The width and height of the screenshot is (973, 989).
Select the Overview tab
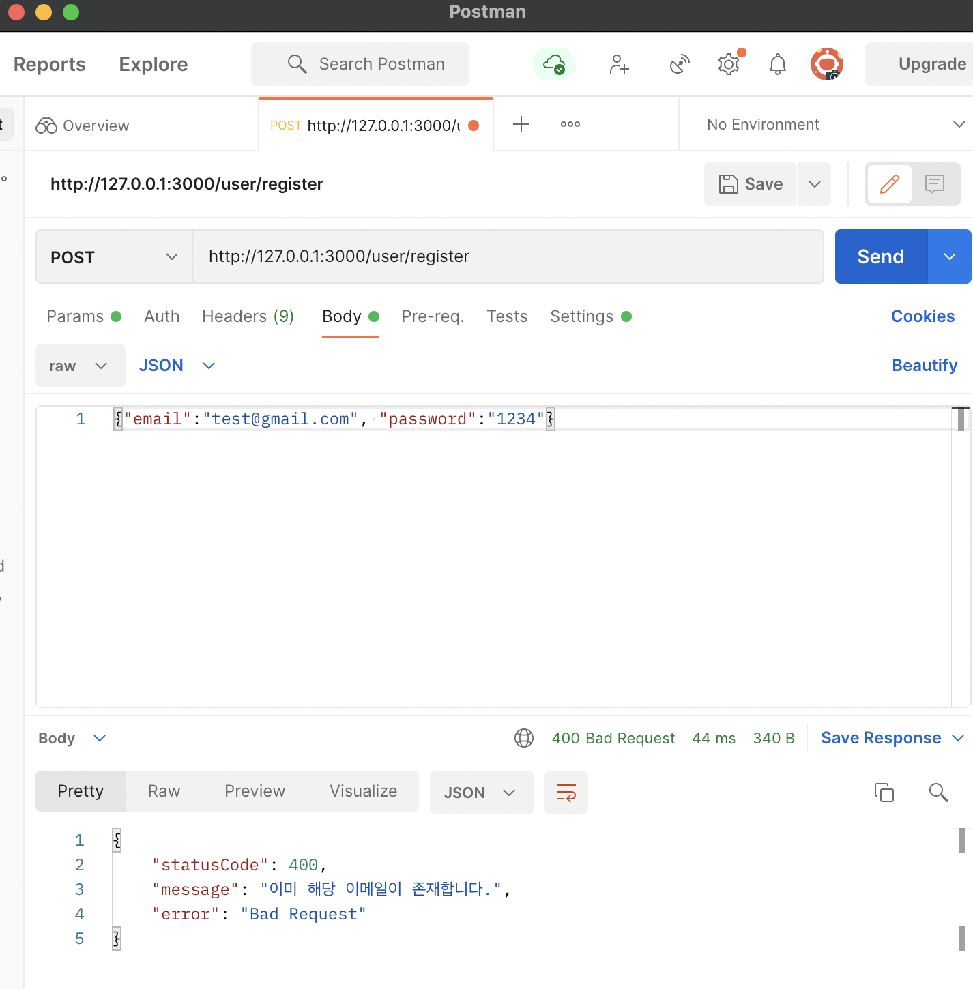pyautogui.click(x=141, y=126)
